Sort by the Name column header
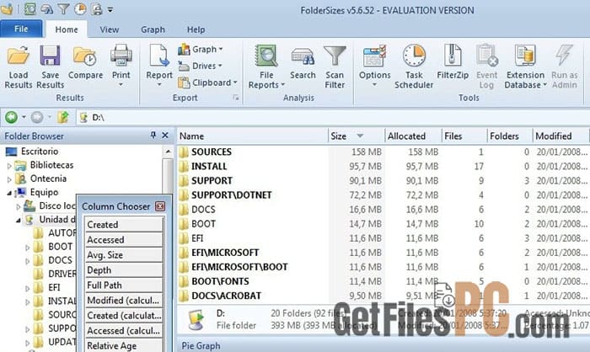 pos(252,136)
